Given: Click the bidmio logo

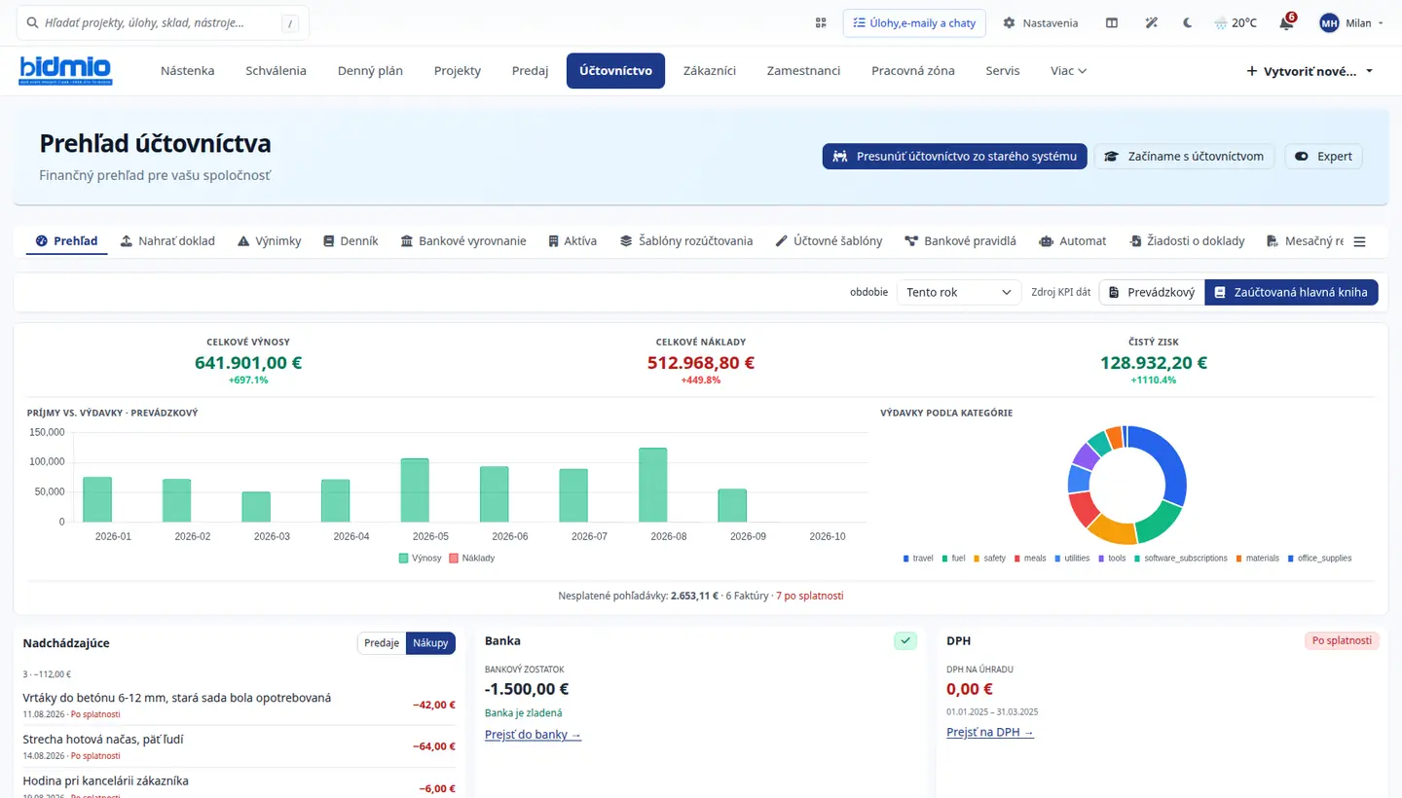Looking at the screenshot, I should [65, 70].
